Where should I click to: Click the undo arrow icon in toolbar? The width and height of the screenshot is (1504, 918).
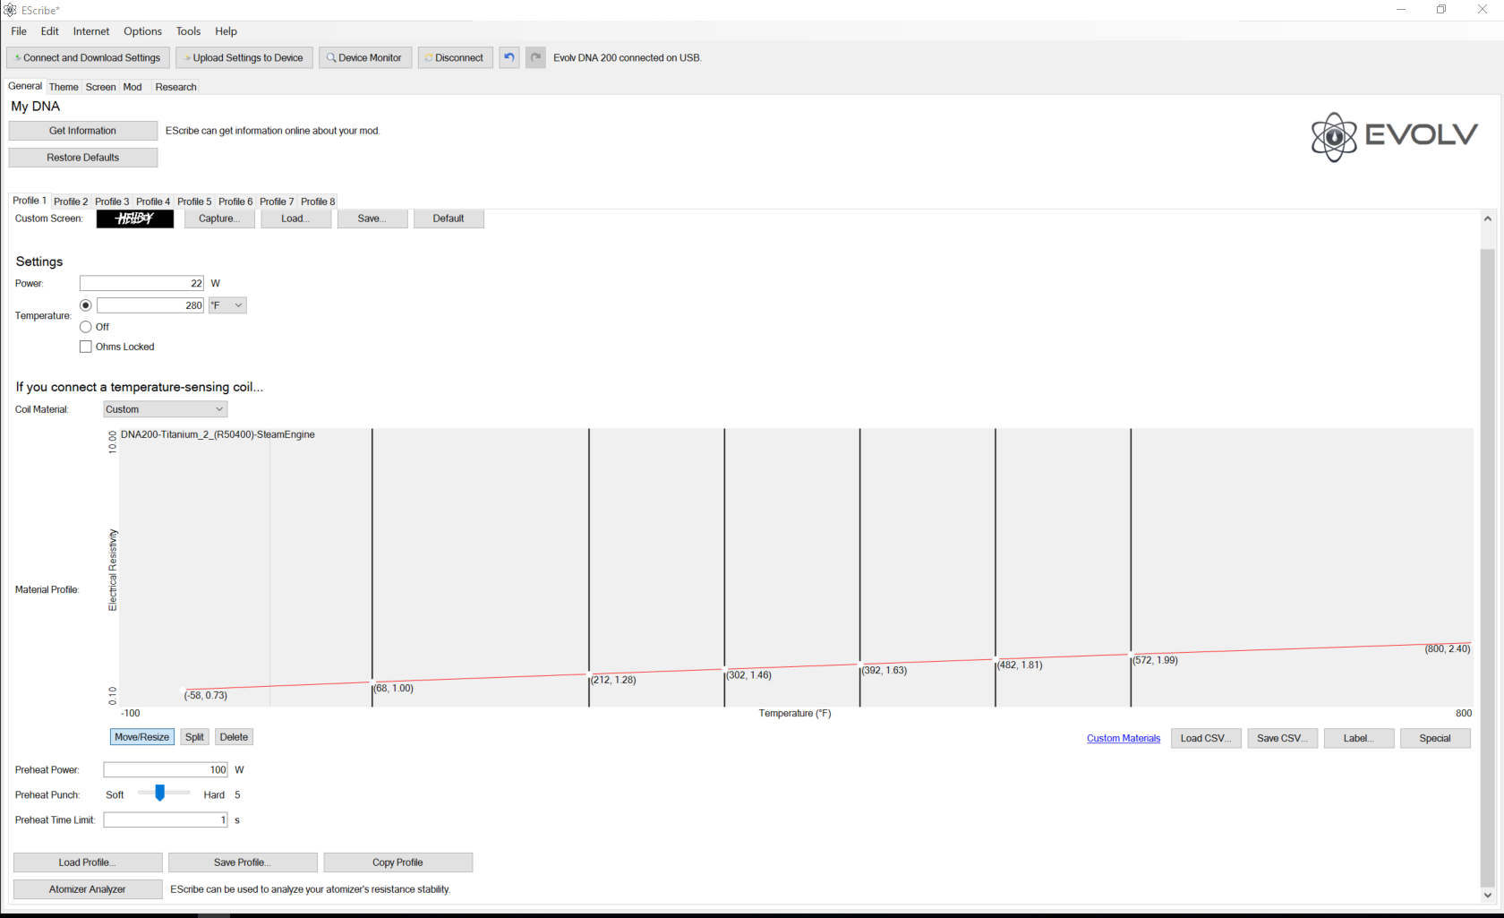[x=508, y=57]
